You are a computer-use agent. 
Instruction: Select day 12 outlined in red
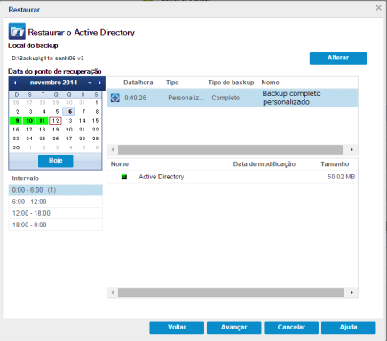(55, 121)
